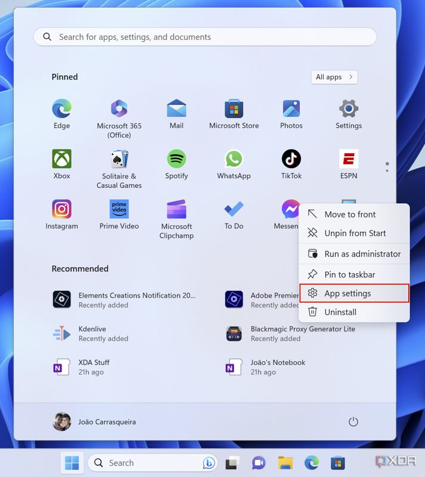This screenshot has height=477, width=425.
Task: Open Prime Video
Action: pyautogui.click(x=119, y=215)
